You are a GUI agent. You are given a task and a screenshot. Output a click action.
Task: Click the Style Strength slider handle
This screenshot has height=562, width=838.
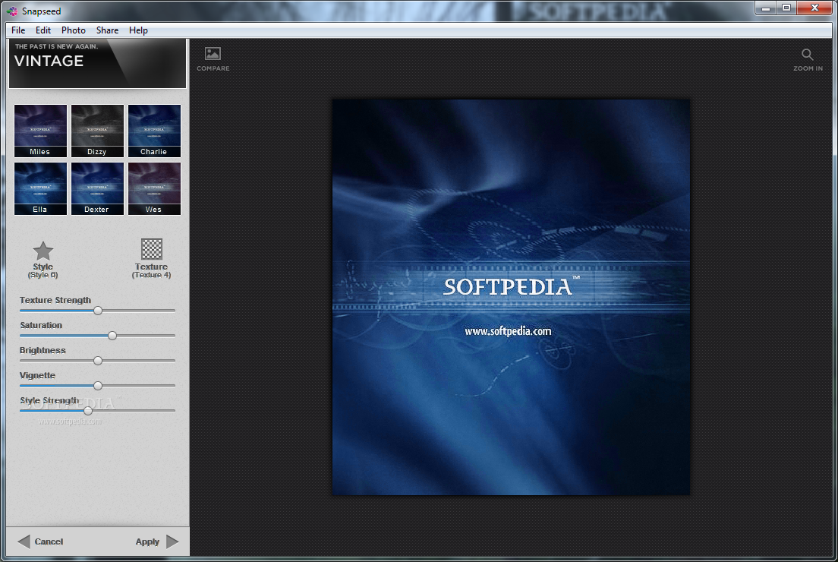coord(88,411)
